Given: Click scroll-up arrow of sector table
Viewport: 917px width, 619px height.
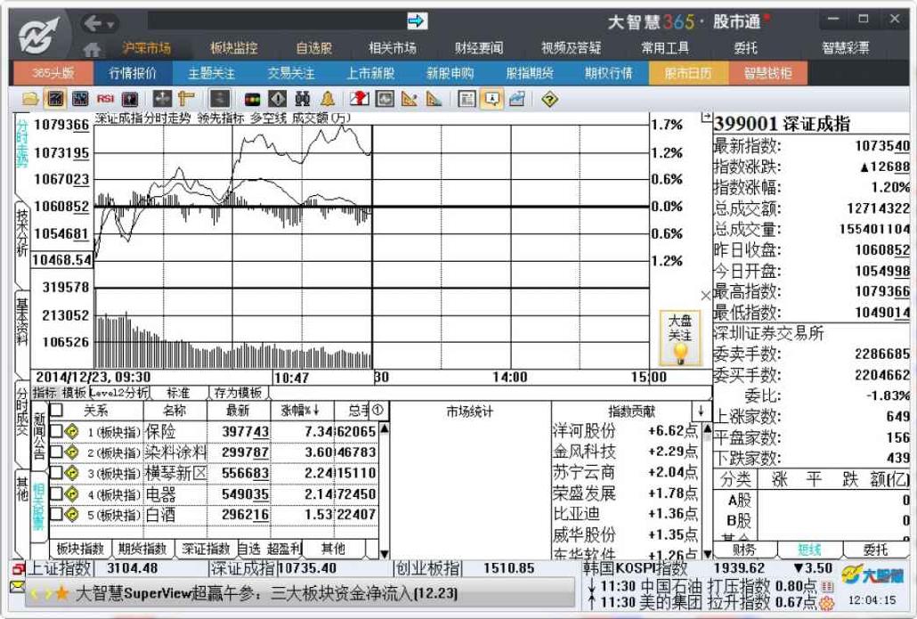Looking at the screenshot, I should [x=385, y=429].
